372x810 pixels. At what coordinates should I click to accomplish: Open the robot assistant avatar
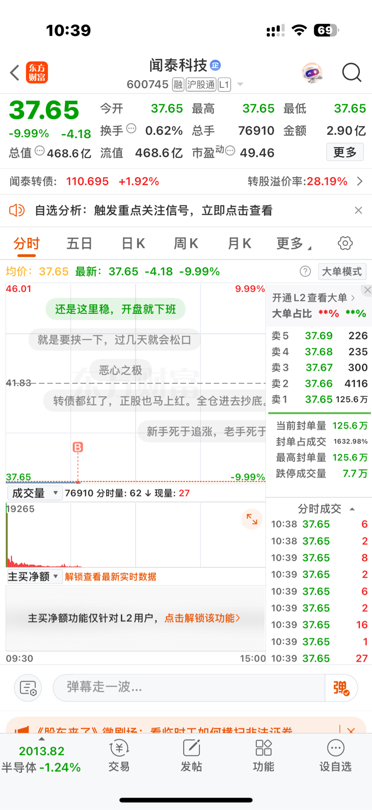(x=312, y=73)
